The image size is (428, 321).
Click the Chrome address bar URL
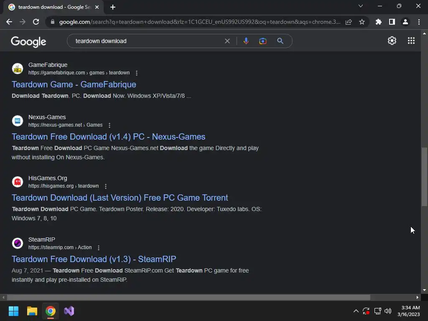(200, 22)
